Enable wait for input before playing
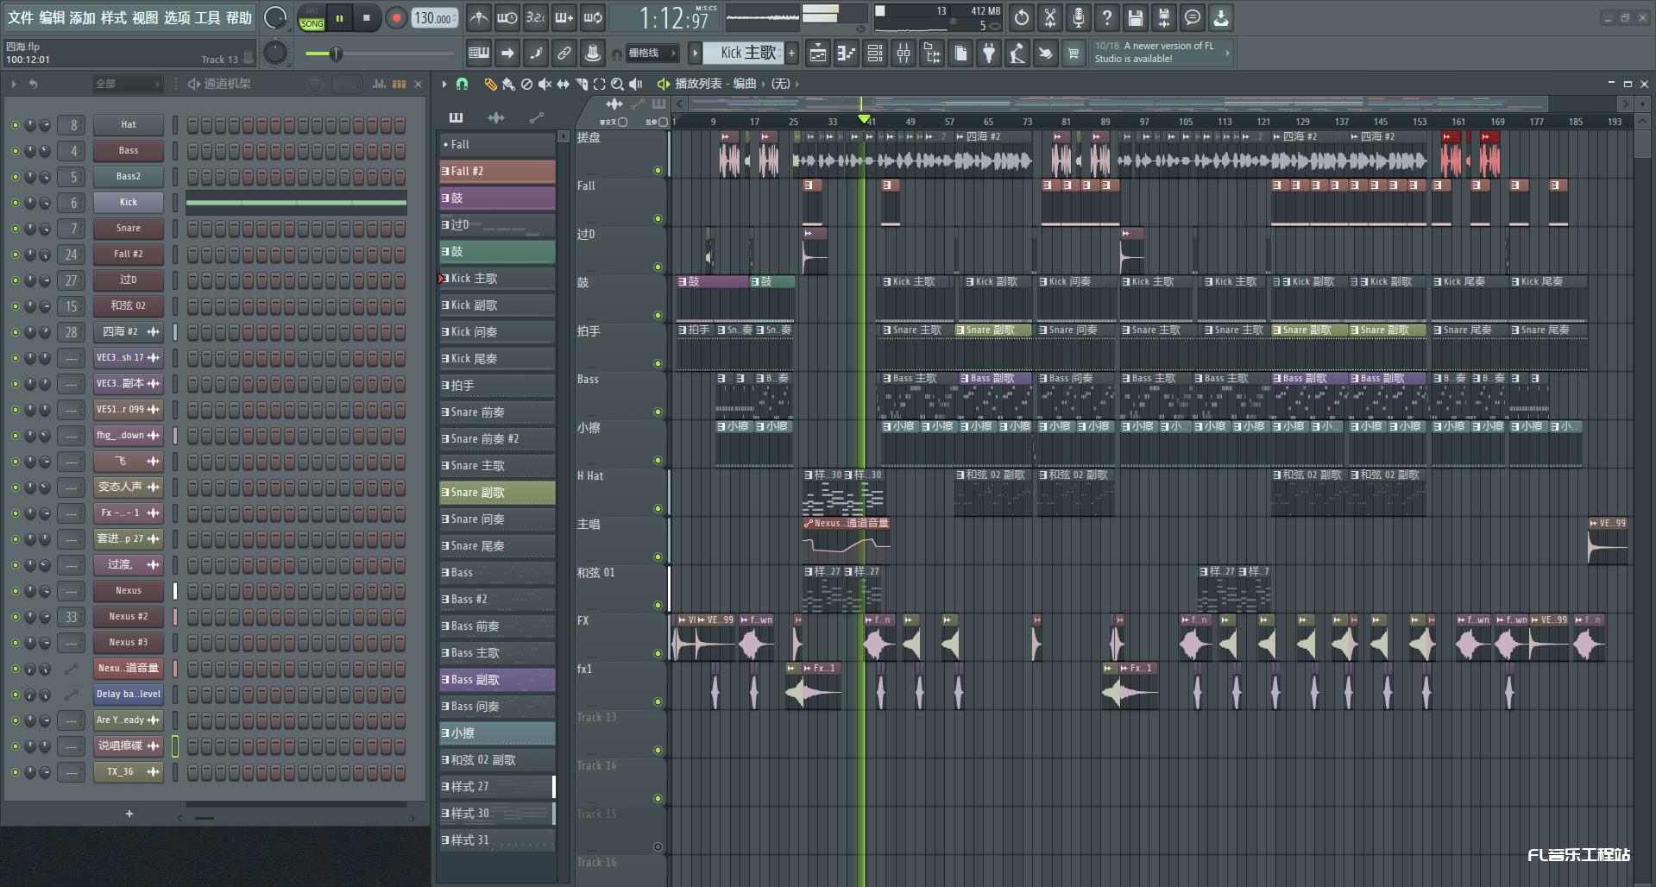Viewport: 1656px width, 887px height. coord(507,17)
